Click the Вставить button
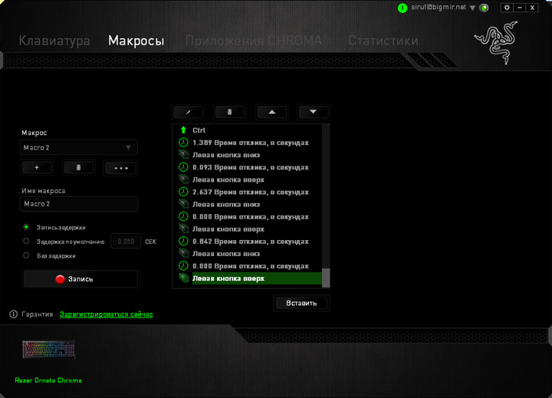This screenshot has height=398, width=552. tap(301, 303)
